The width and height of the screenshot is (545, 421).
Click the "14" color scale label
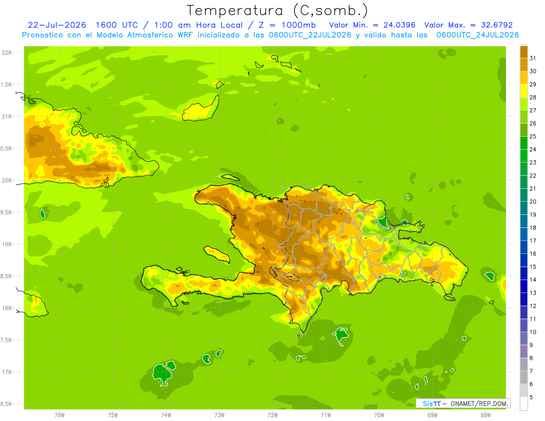pos(533,280)
